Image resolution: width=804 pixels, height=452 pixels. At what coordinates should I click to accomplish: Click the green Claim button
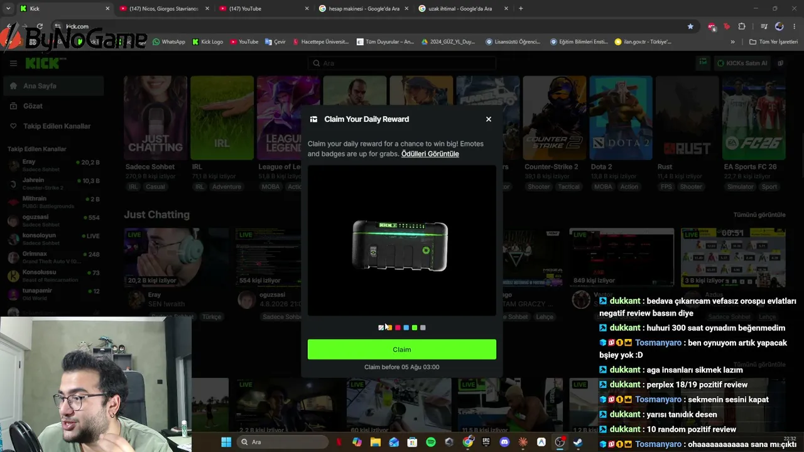tap(402, 350)
